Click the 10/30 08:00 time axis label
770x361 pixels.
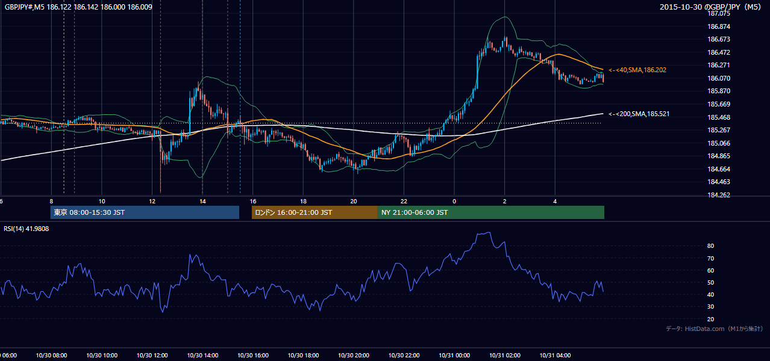[51, 356]
